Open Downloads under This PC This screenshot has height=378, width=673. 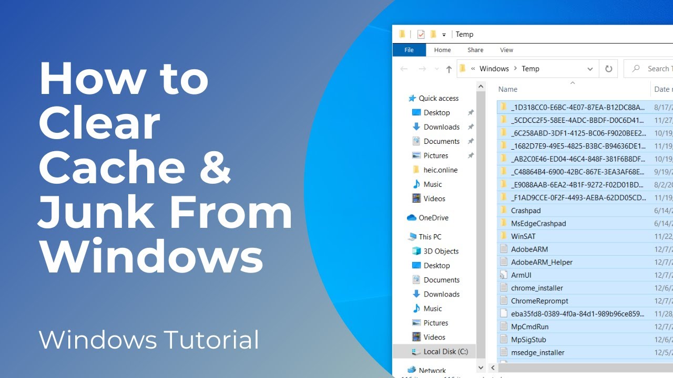coord(442,294)
